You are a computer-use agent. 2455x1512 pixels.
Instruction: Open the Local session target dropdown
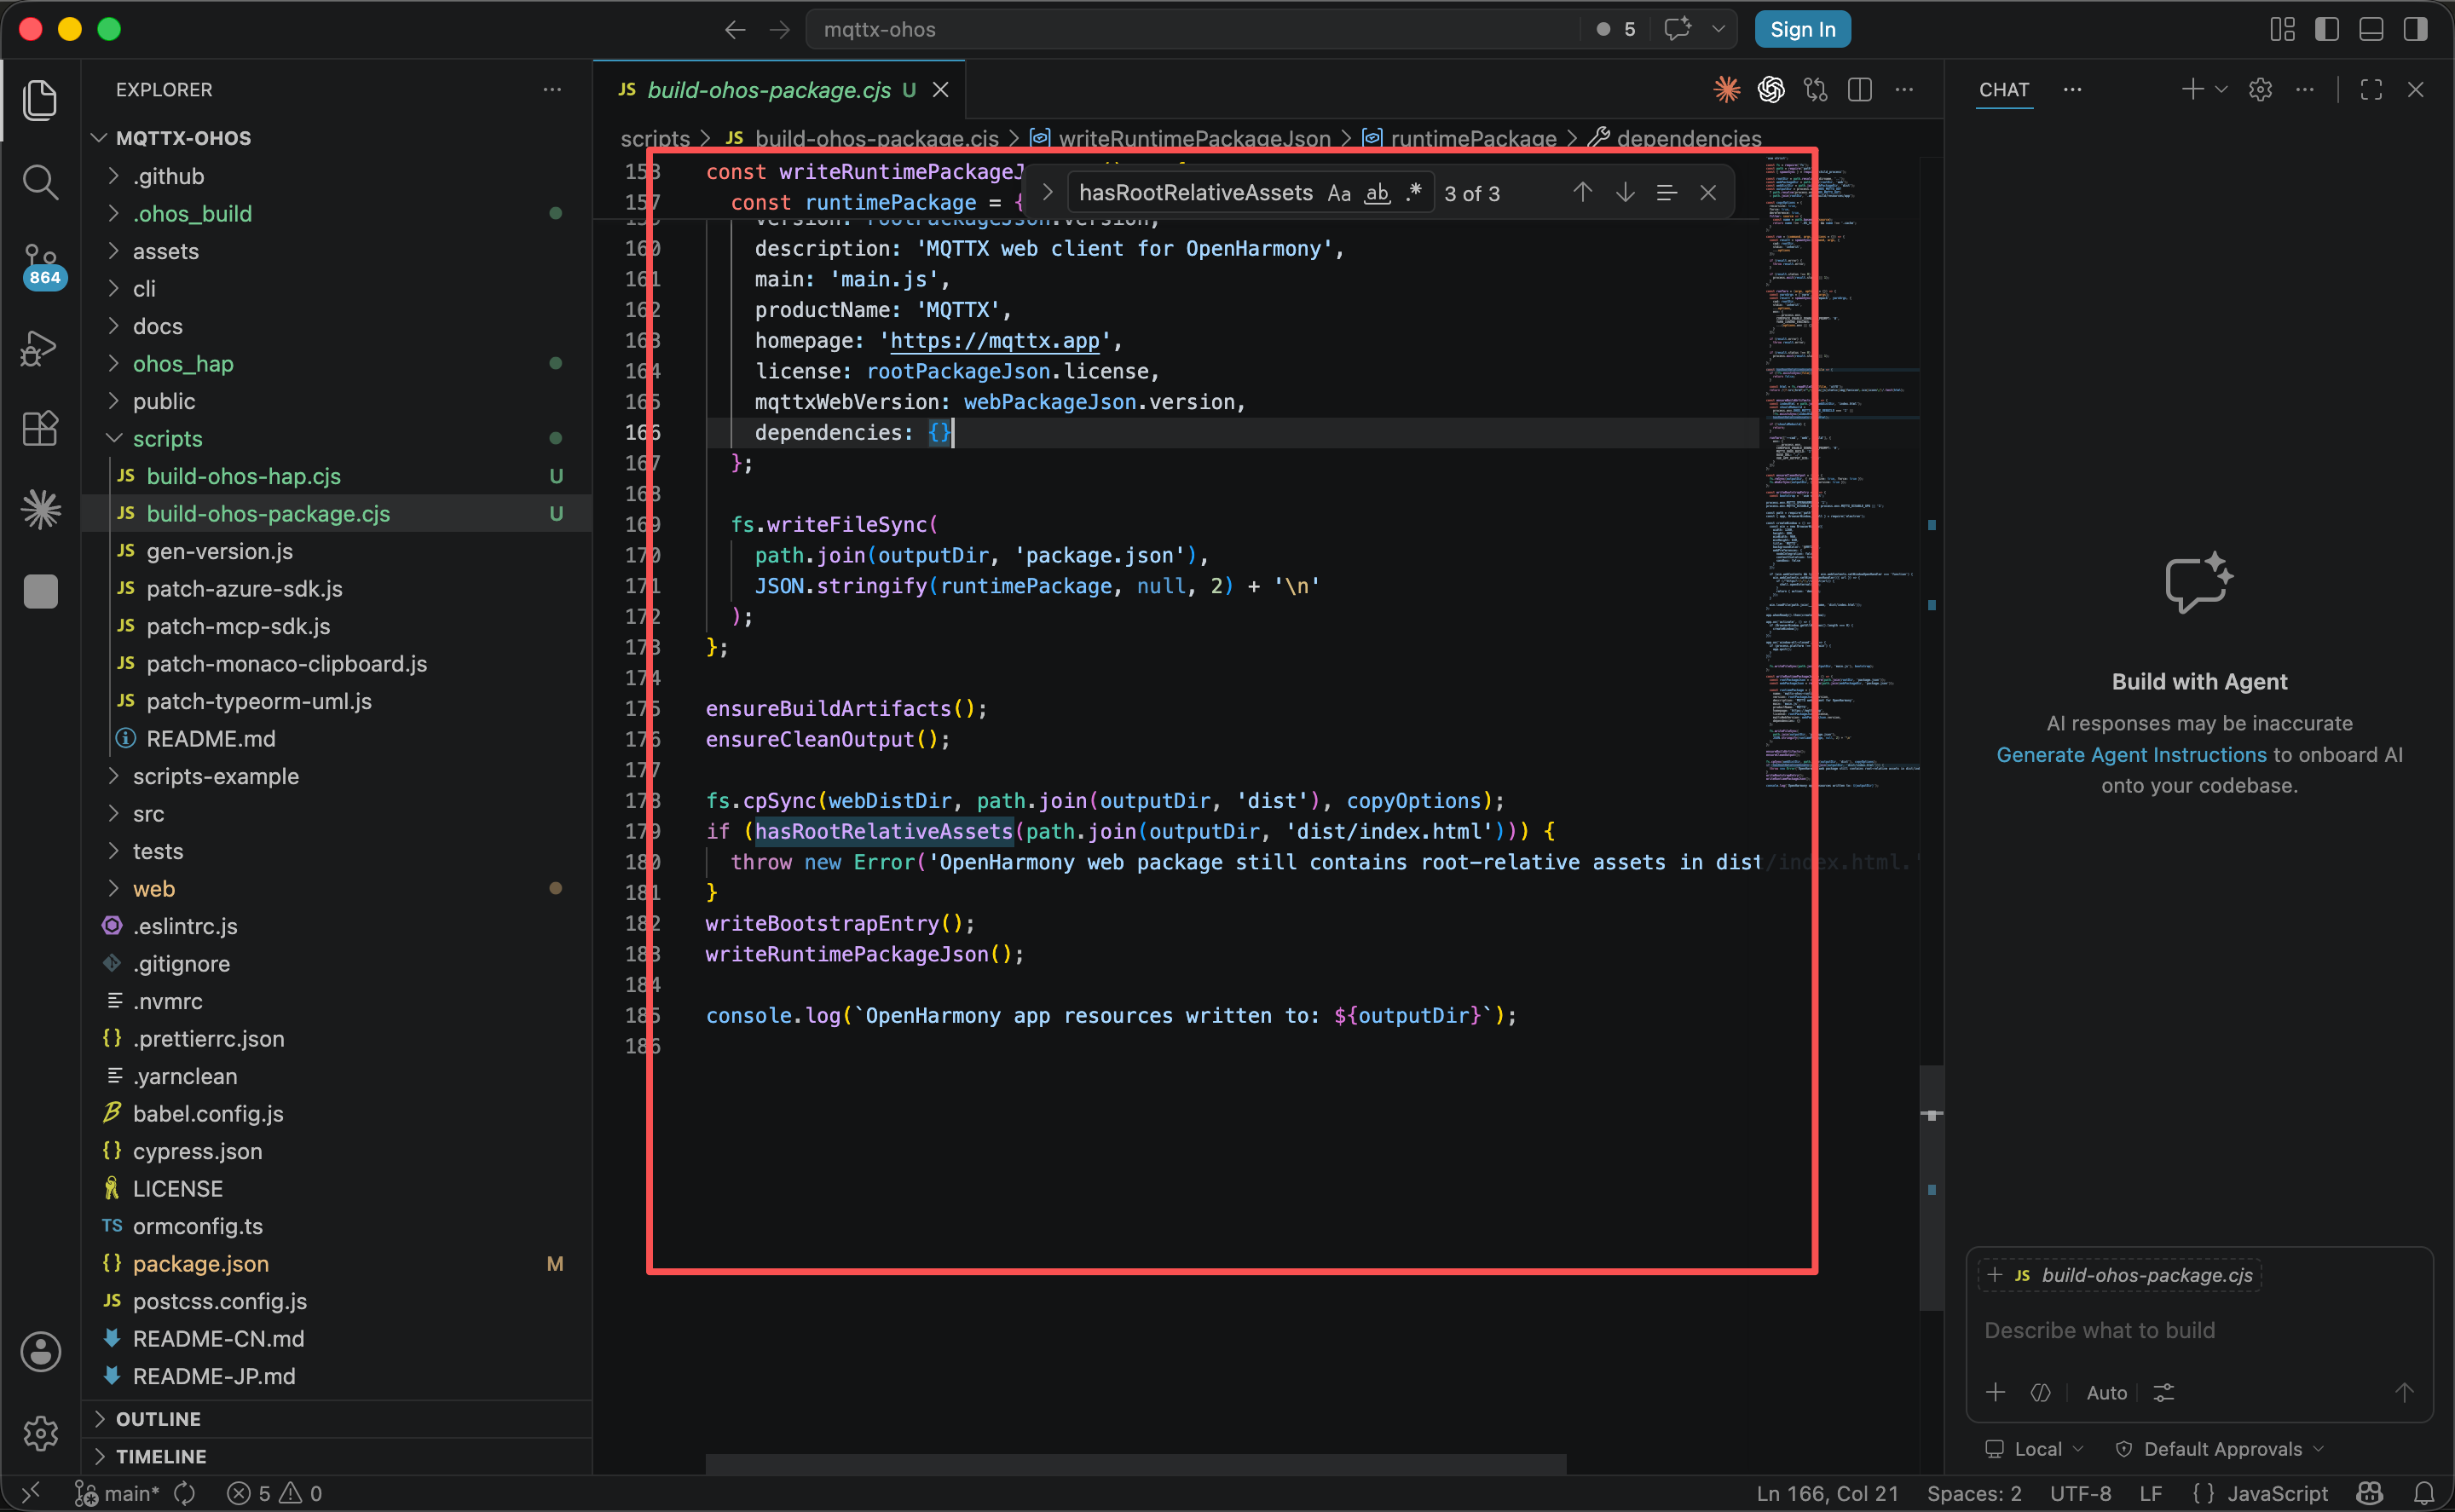2035,1449
